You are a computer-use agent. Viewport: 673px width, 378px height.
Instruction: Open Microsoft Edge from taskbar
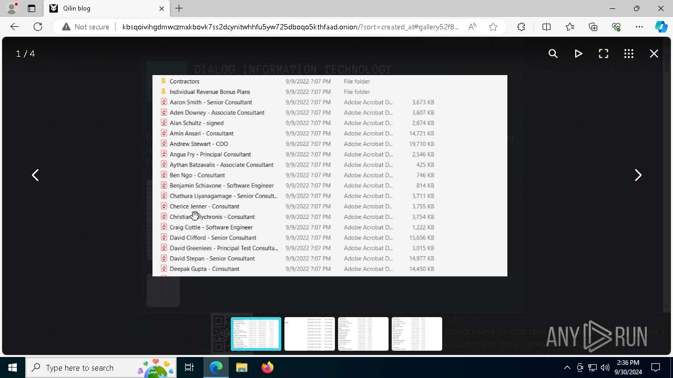[x=216, y=367]
